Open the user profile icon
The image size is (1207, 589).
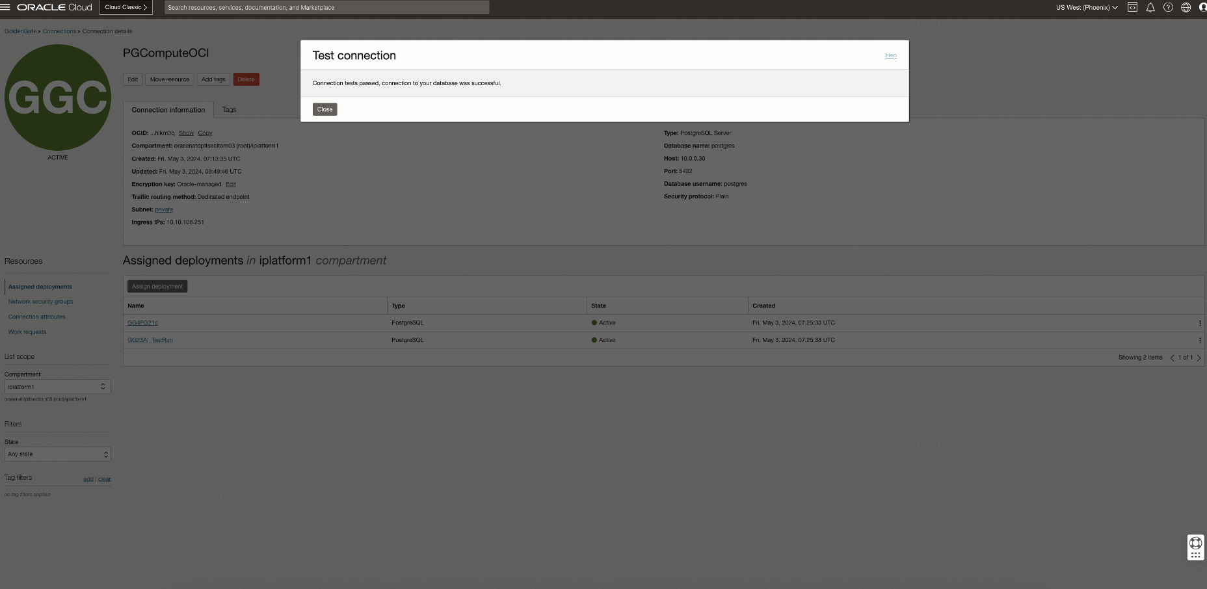point(1202,7)
